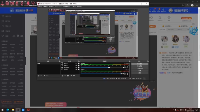Close the red notification popup on webpage
The width and height of the screenshot is (200, 112).
point(65,104)
